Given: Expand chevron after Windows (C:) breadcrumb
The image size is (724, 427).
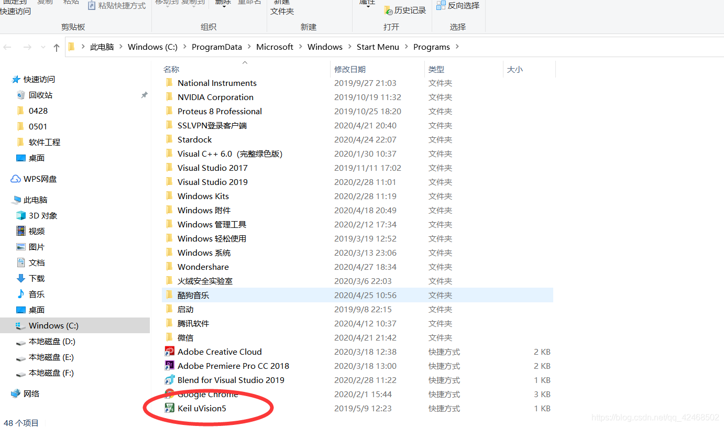Looking at the screenshot, I should (x=184, y=47).
